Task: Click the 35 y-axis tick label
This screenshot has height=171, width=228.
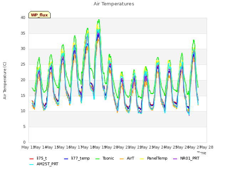Action: 23,33
